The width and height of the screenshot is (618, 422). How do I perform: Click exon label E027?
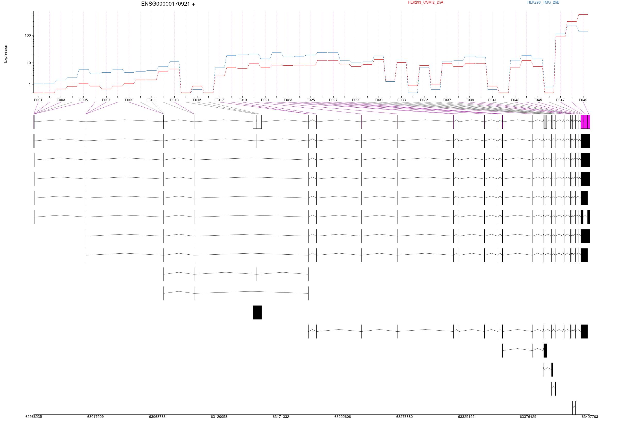pos(333,100)
